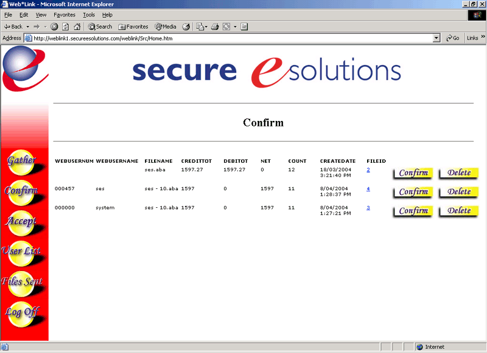This screenshot has height=353, width=487.
Task: Open the Edit icon dropdown arrow
Action: 235,27
